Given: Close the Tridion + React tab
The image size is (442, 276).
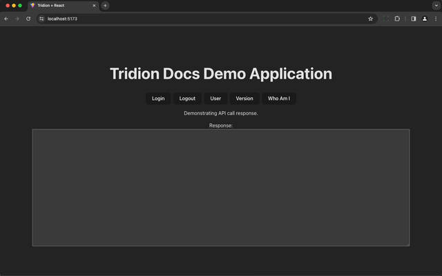Looking at the screenshot, I should point(94,6).
